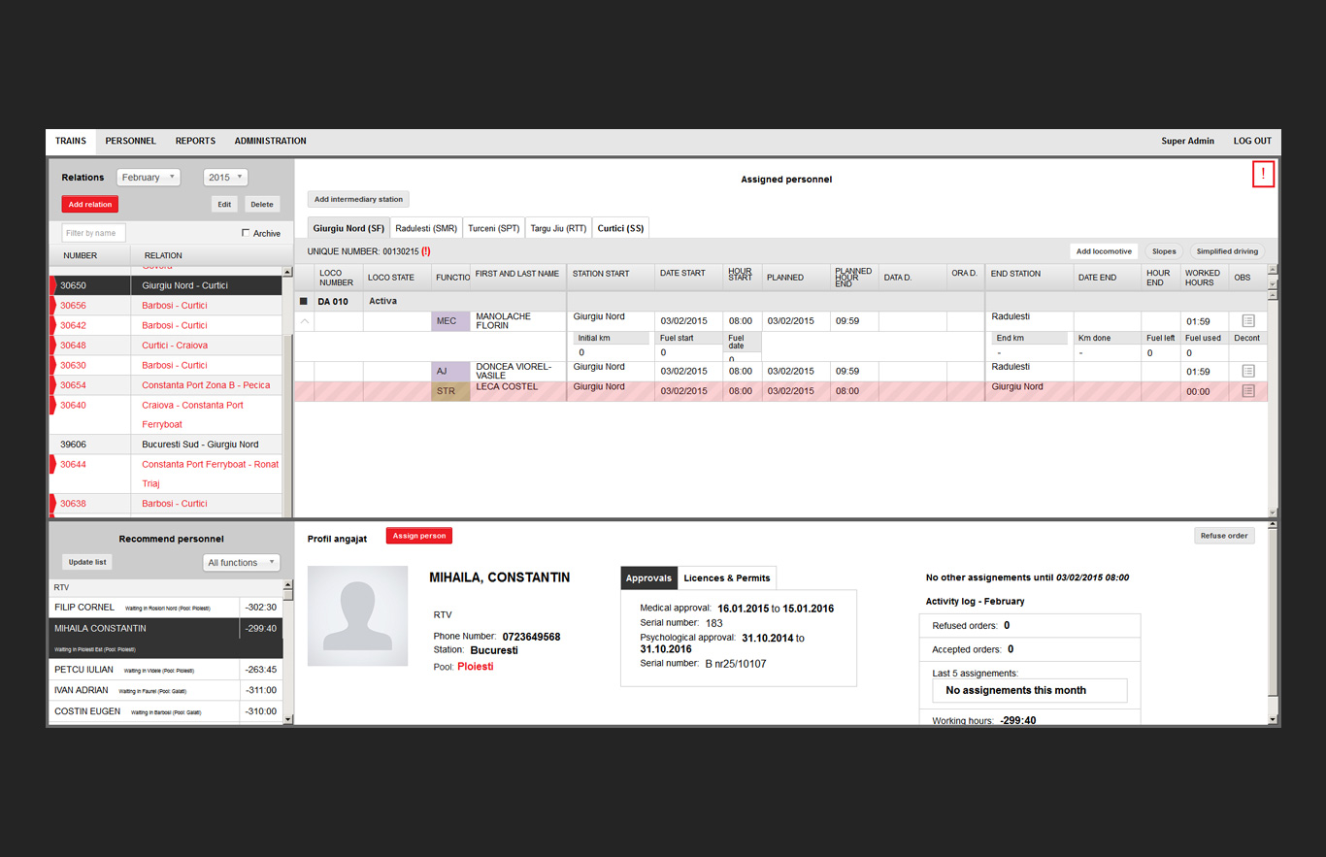Viewport: 1326px width, 857px height.
Task: Open observations note for MANOLACHE FLORIN row
Action: pos(1248,320)
